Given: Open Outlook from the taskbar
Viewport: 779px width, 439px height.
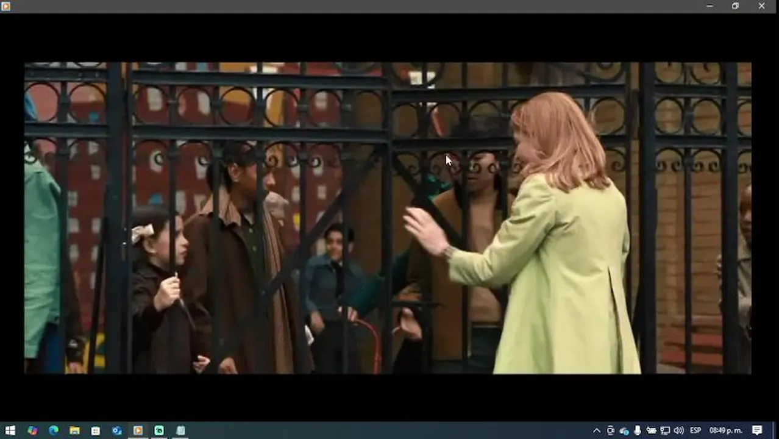Looking at the screenshot, I should point(116,430).
